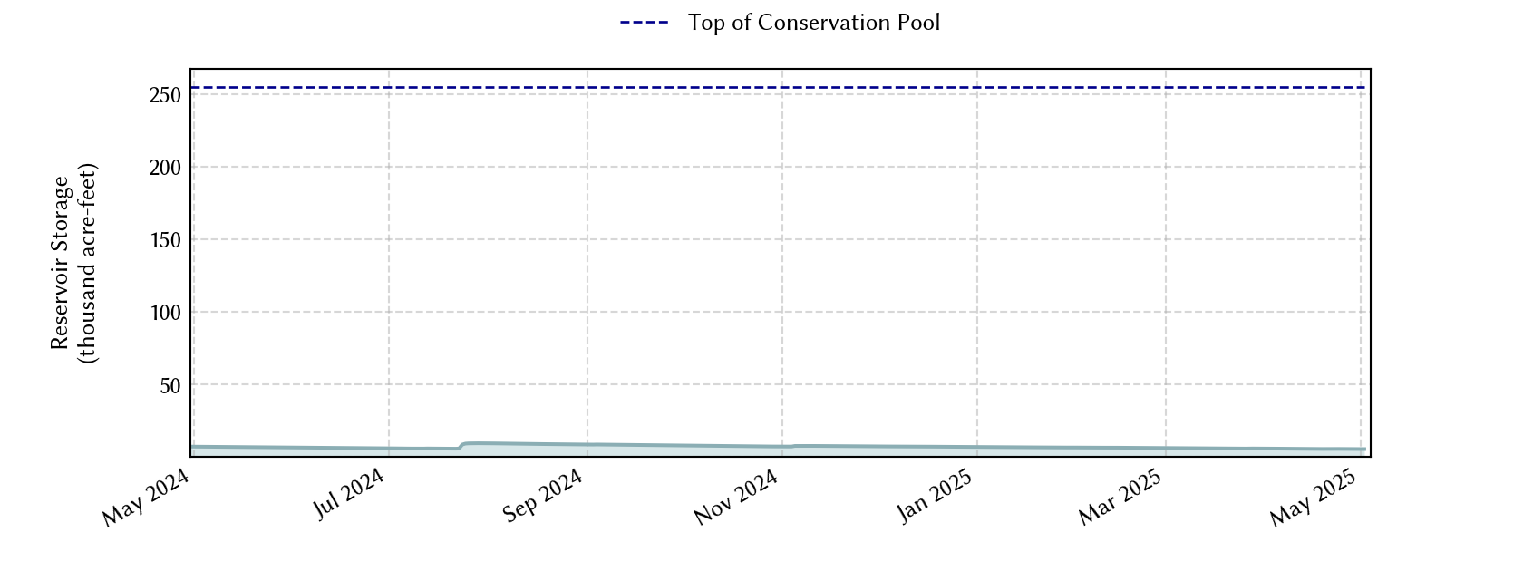Click the 100 y-axis tick label

pos(165,313)
